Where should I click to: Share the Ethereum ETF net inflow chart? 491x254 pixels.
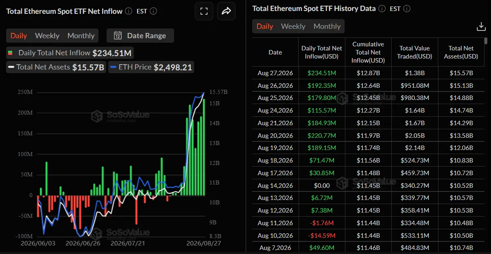[226, 11]
